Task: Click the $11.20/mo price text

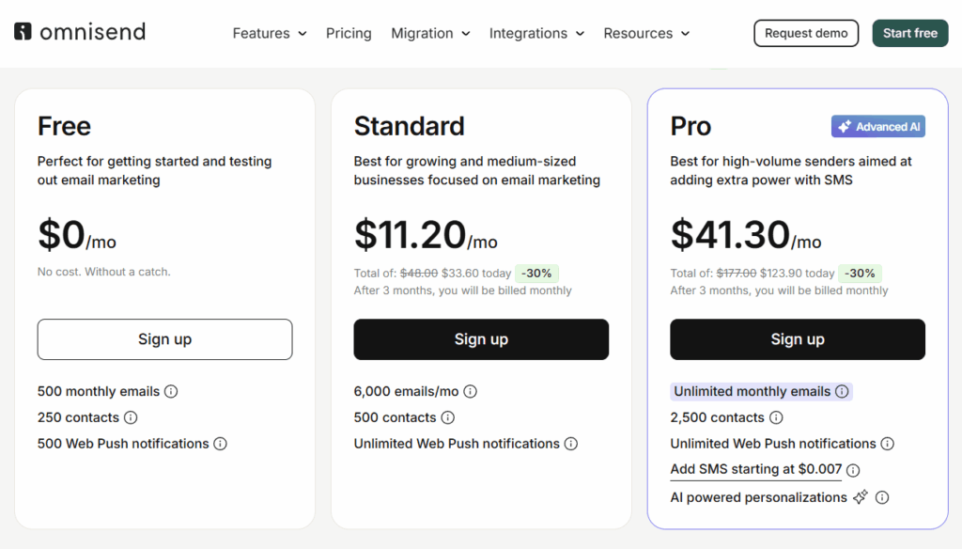Action: (x=426, y=235)
